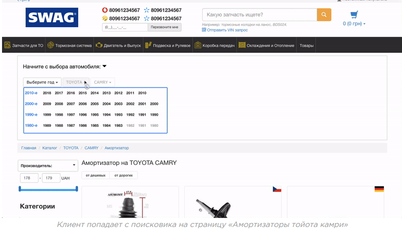Choose year 2018
The height and width of the screenshot is (232, 402).
[47, 93]
